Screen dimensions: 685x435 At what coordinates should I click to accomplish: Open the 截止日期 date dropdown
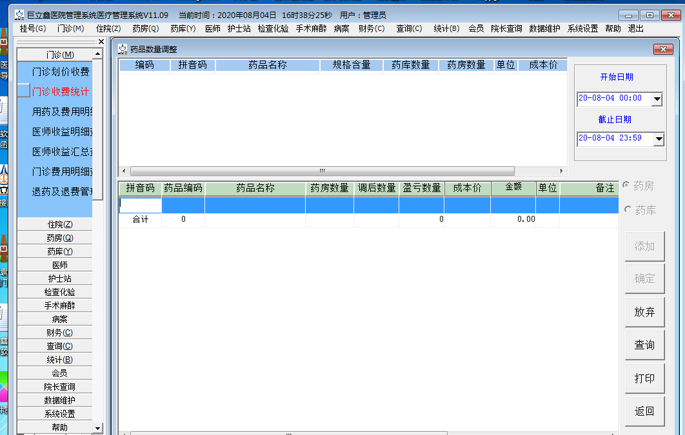tap(659, 139)
